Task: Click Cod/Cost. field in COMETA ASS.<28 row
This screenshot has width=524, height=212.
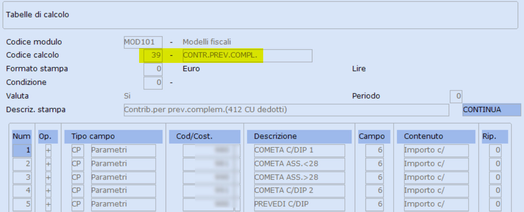Action: point(212,164)
